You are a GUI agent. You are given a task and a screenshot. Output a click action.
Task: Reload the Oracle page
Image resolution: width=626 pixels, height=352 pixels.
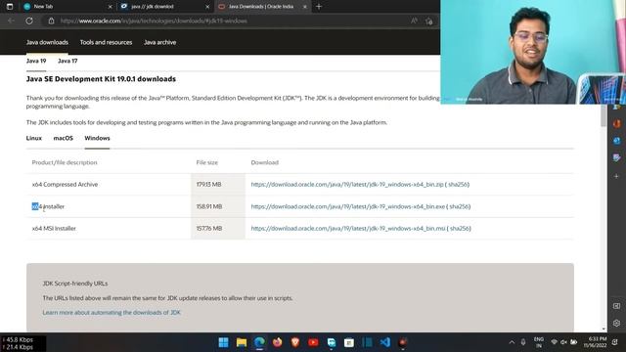(x=29, y=21)
